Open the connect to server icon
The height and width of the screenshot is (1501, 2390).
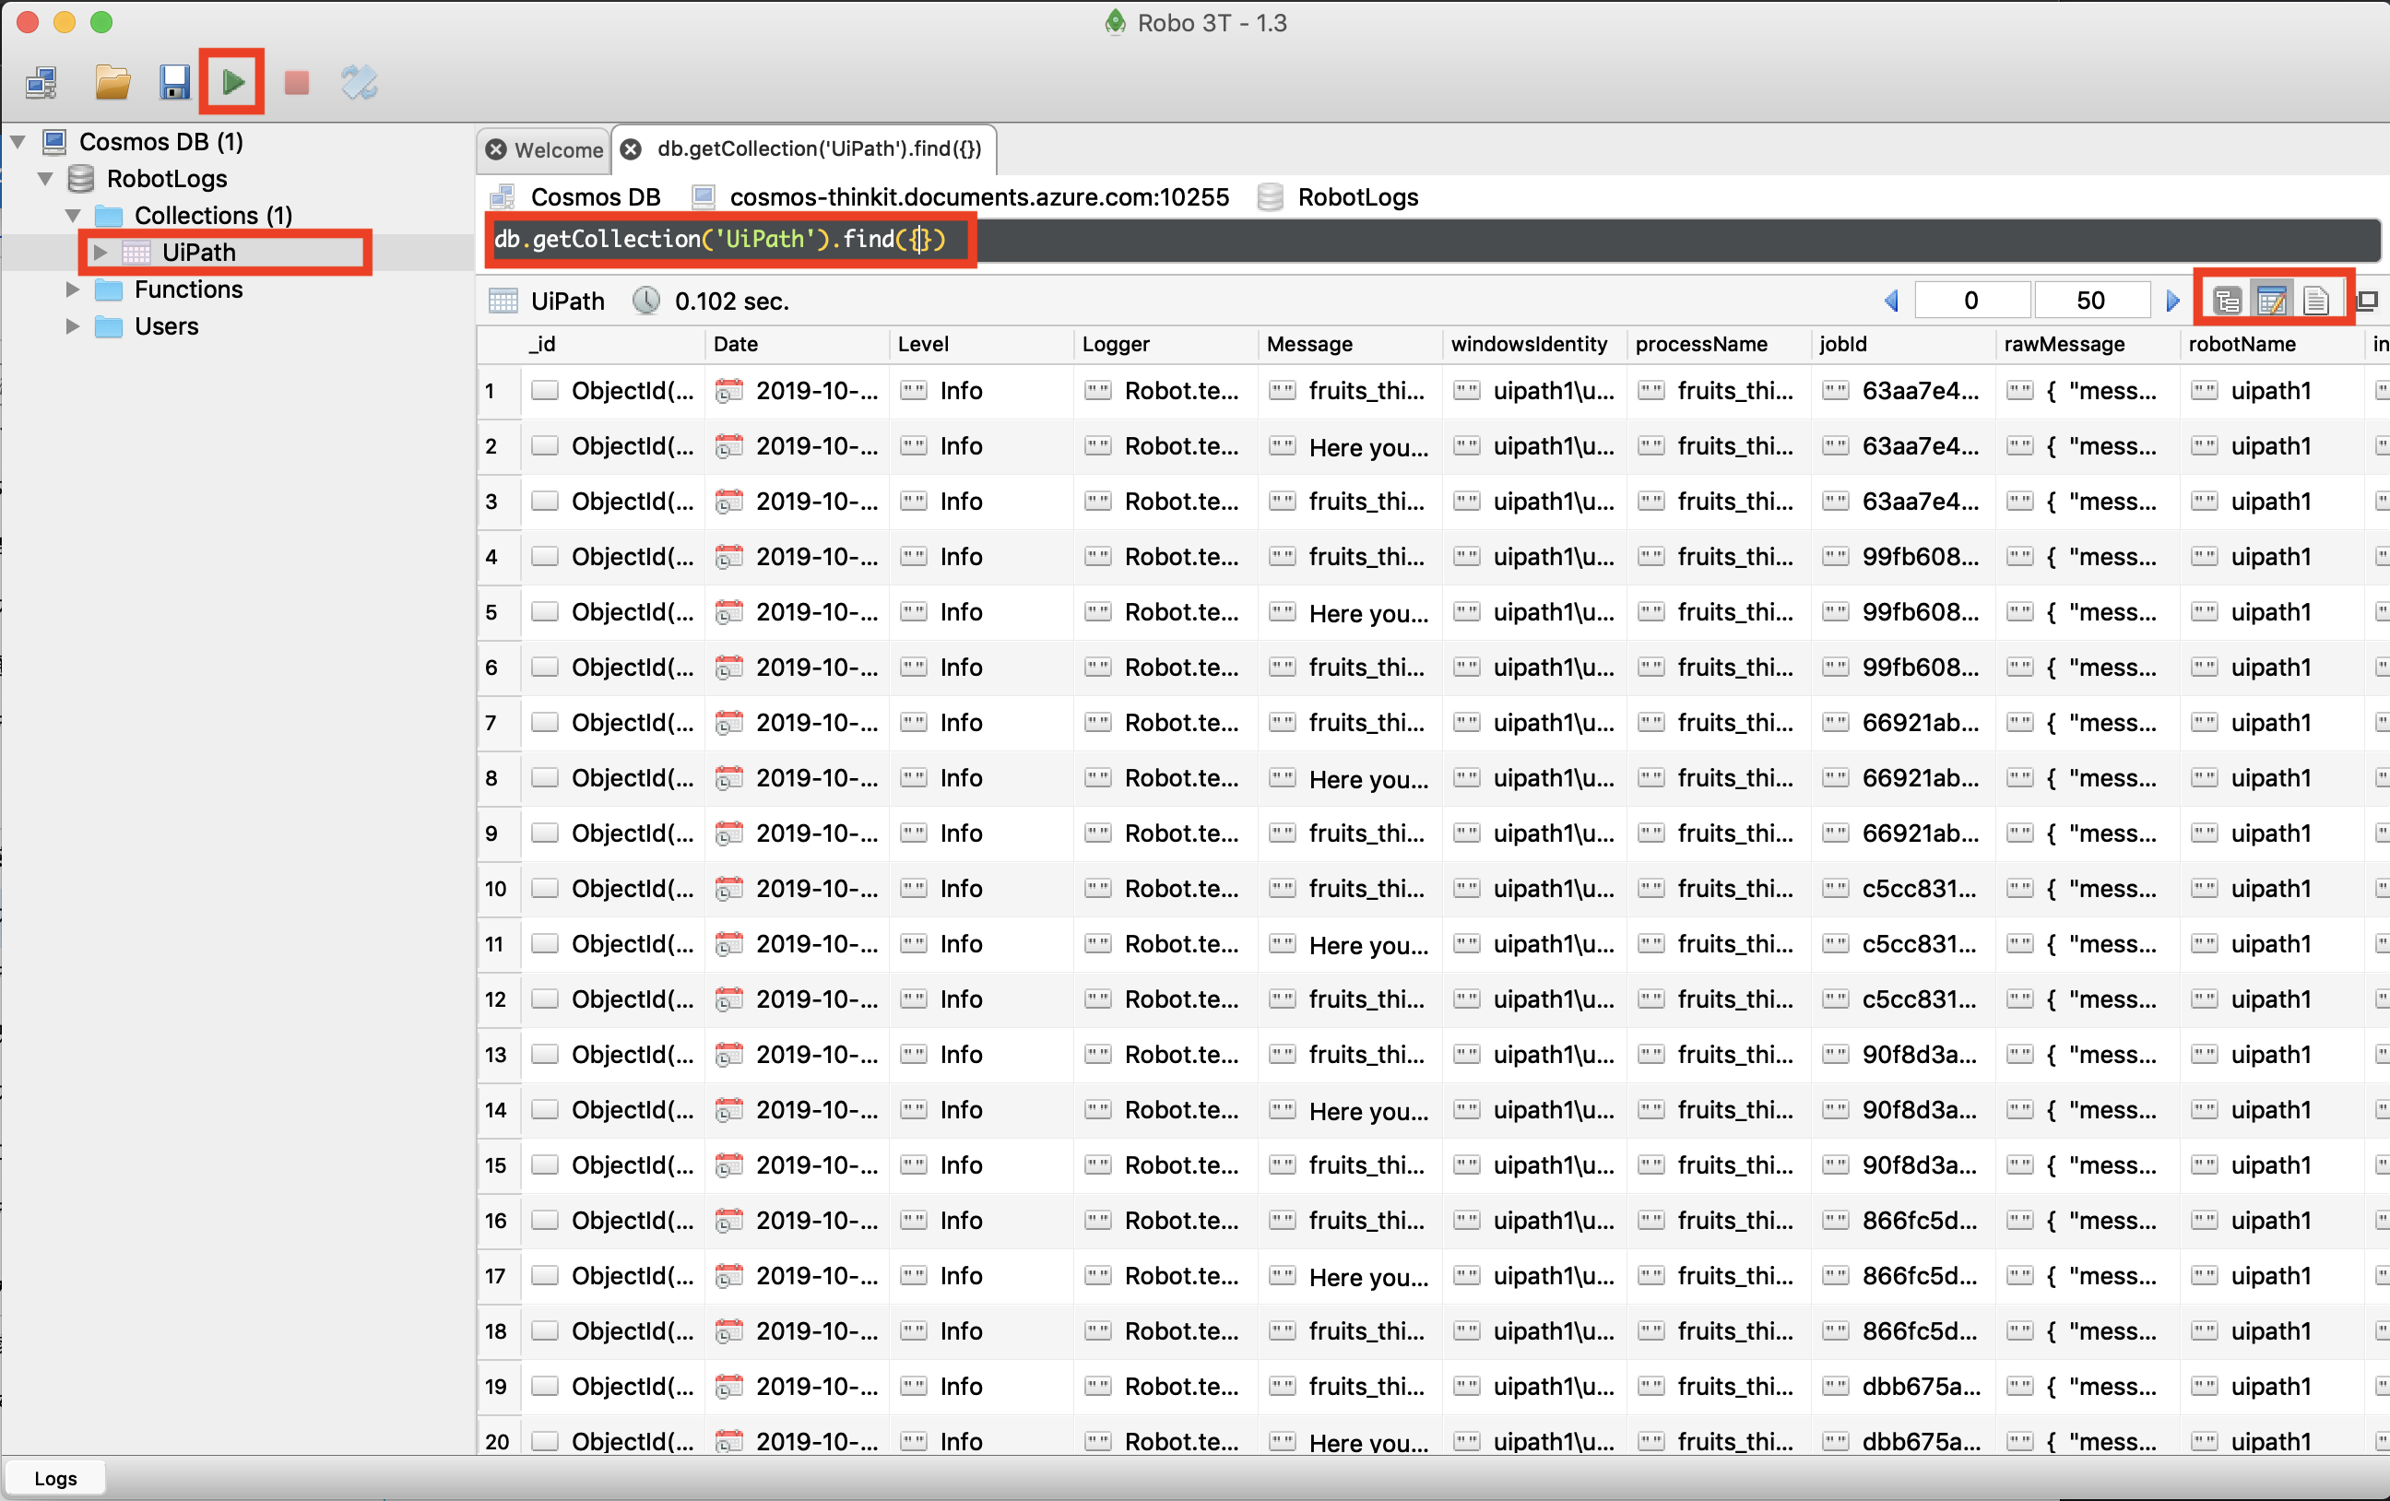[x=41, y=82]
